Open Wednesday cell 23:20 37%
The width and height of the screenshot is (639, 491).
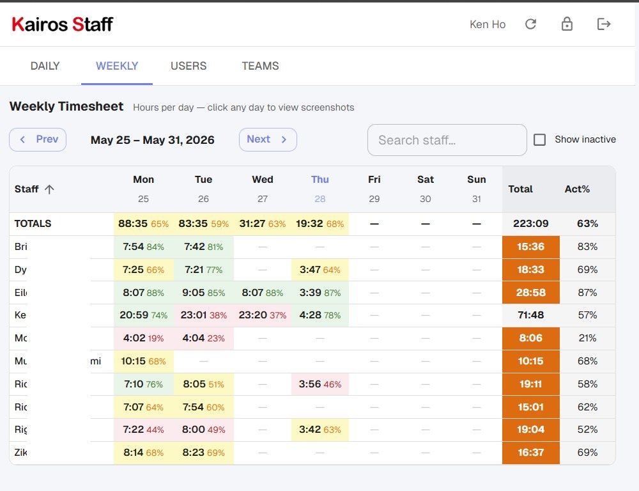click(263, 315)
